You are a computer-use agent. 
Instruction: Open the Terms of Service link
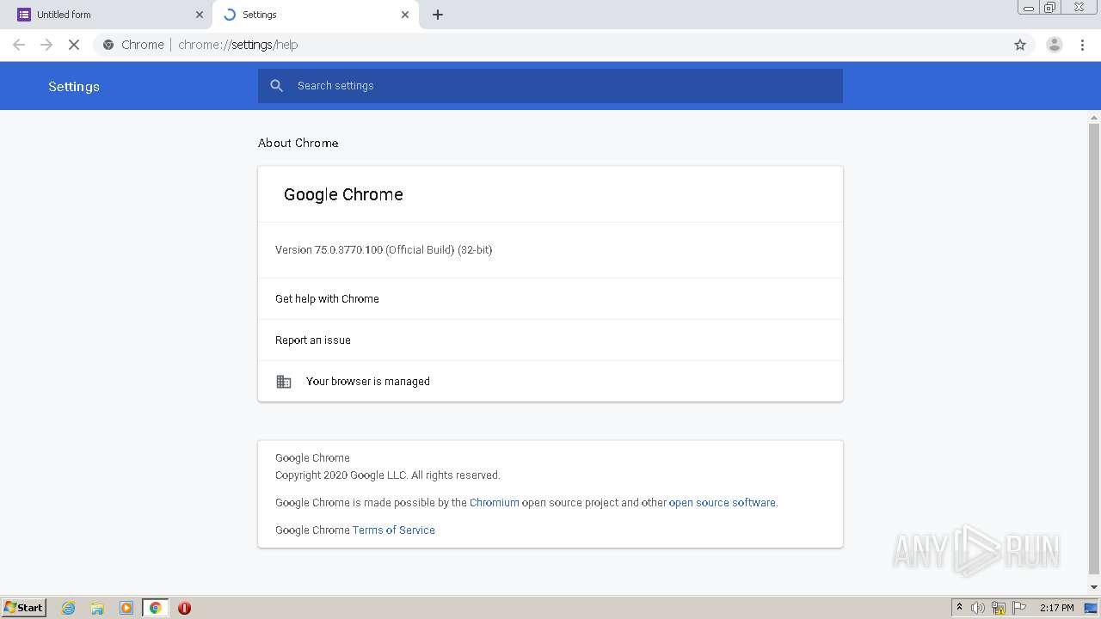pyautogui.click(x=394, y=530)
